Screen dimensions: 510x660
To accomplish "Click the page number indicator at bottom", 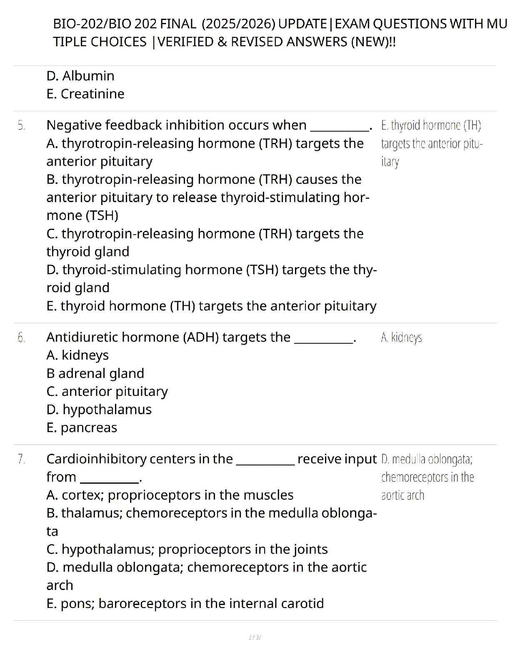I will pos(254,637).
